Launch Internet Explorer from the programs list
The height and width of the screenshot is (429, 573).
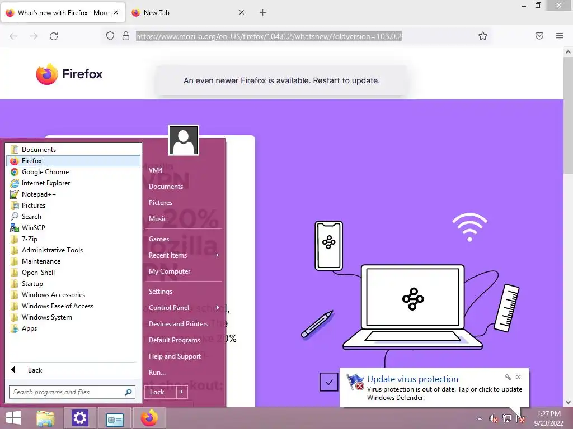[73, 183]
